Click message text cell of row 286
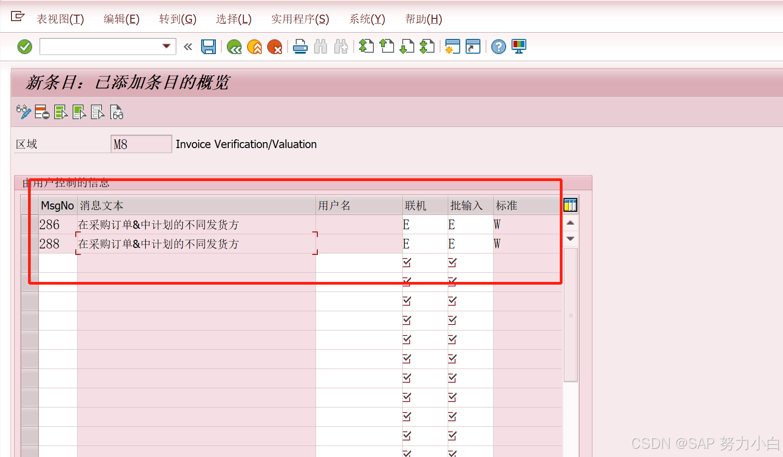 pyautogui.click(x=197, y=225)
